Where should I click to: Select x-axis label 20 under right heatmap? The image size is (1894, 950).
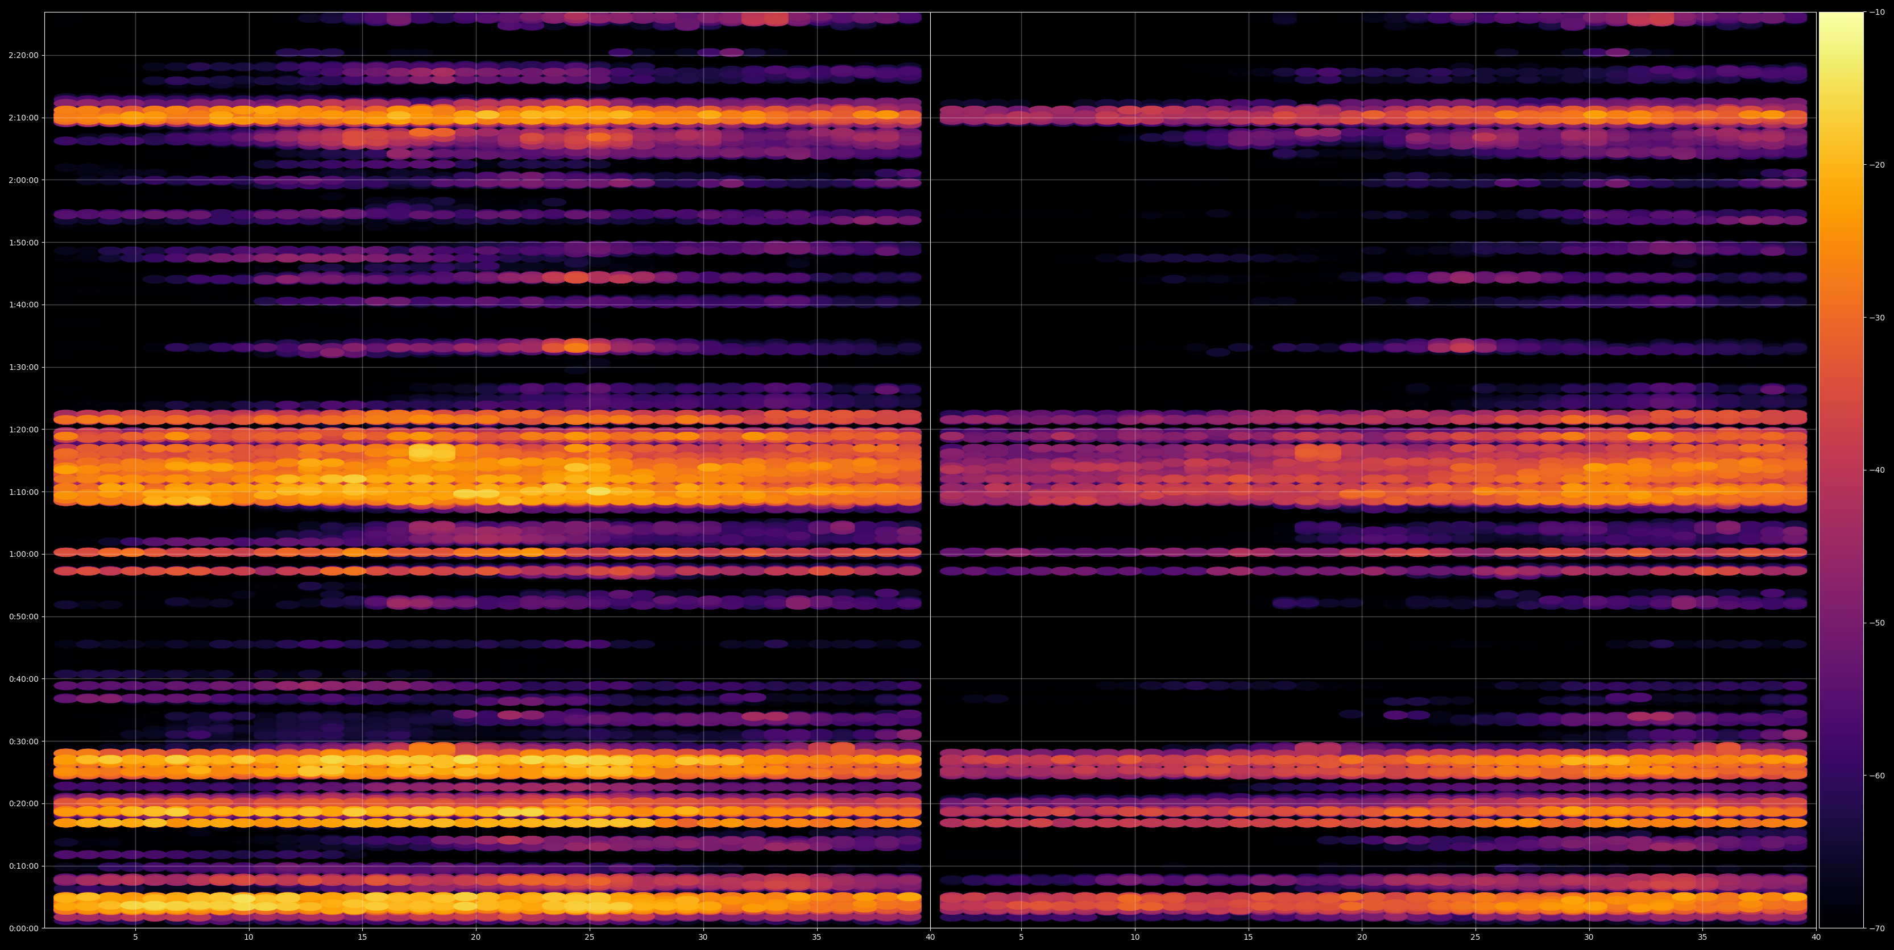(1362, 938)
